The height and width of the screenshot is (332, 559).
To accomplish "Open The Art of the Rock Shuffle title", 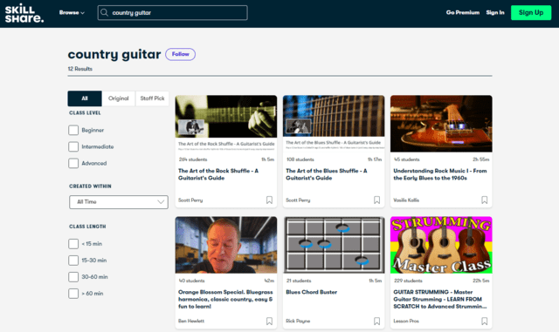I will [218, 174].
